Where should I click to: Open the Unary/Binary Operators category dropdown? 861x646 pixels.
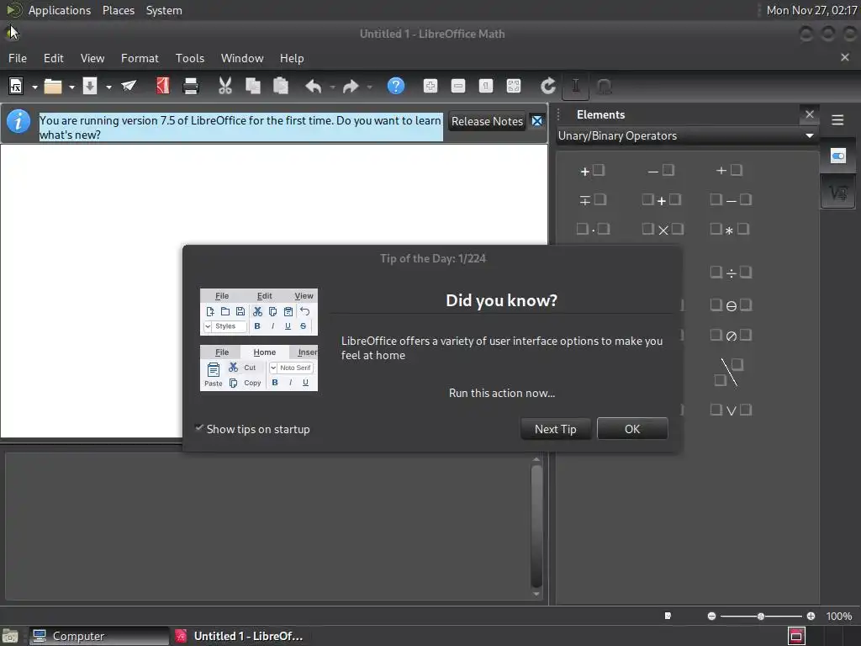point(686,135)
